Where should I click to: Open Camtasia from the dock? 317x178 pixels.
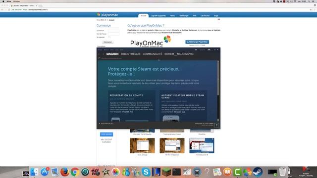(x=237, y=172)
